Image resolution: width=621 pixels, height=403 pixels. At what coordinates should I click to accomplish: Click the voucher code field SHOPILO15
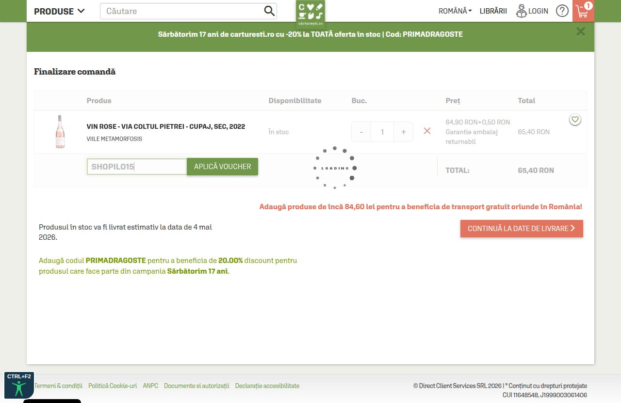click(137, 167)
